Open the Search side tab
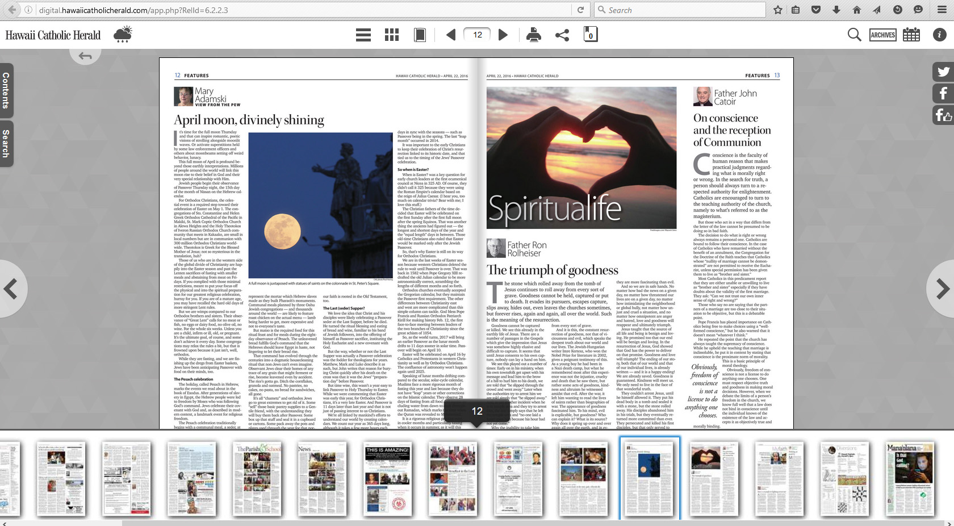954x526 pixels. pos(6,143)
